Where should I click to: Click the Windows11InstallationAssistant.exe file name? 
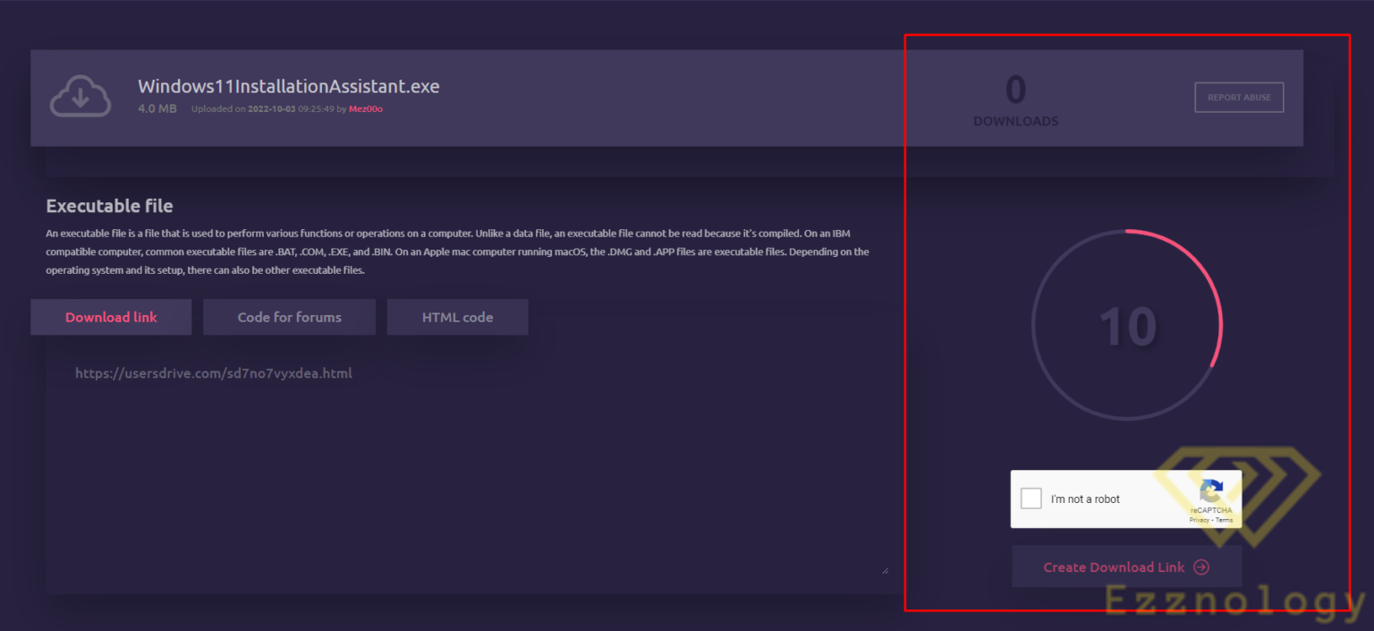click(x=288, y=87)
